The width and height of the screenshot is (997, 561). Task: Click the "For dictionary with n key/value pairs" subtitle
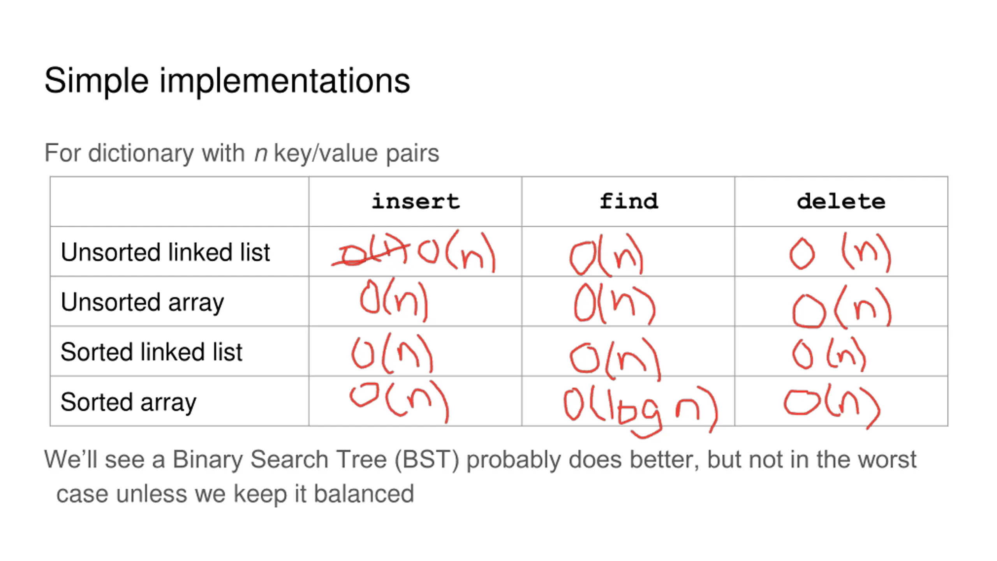coord(241,153)
